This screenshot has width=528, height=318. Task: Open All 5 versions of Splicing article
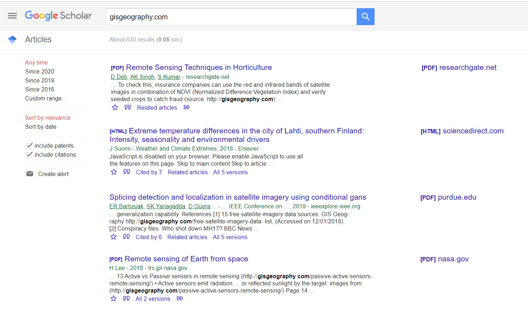point(230,237)
